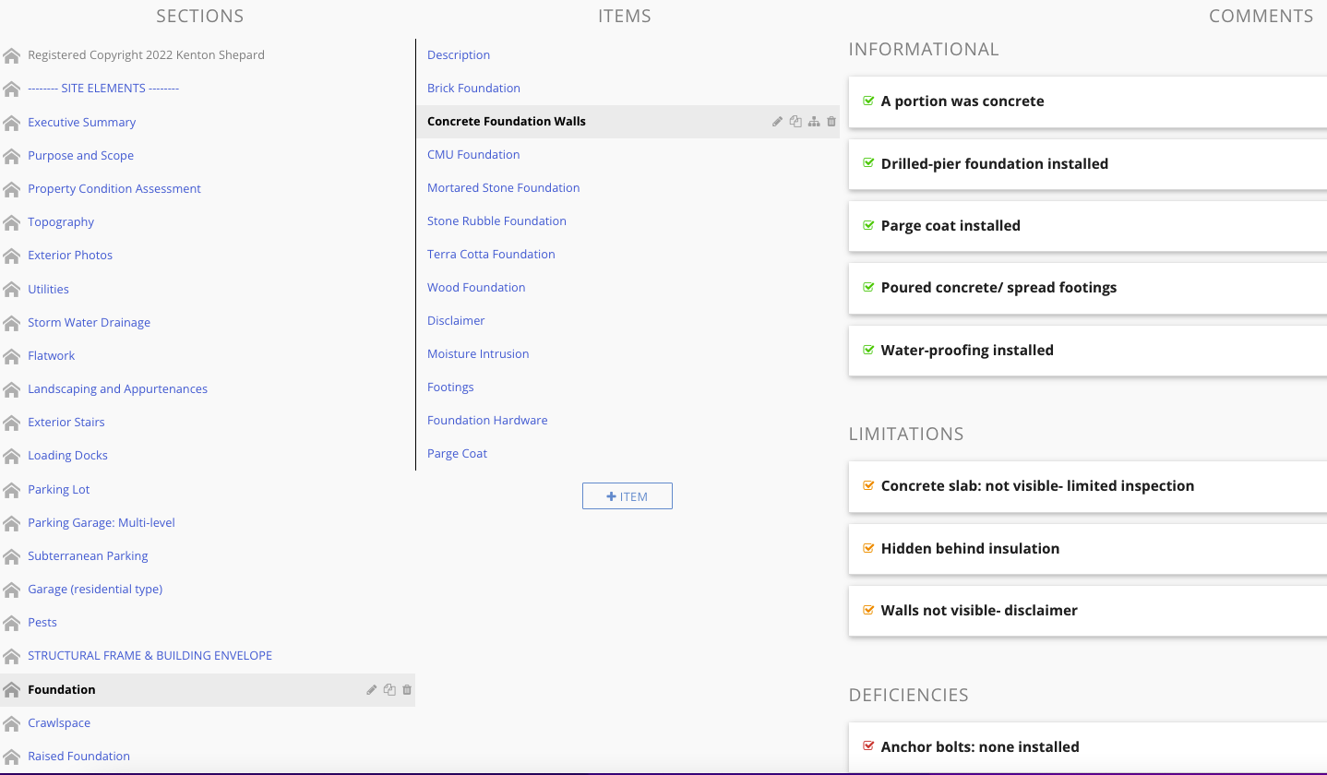1327x775 pixels.
Task: Click house icon beside Landscaping and Appurtenances
Action: 11,389
